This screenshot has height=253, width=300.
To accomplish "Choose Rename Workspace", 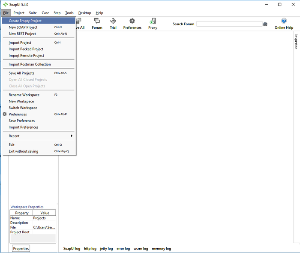I will point(39,95).
